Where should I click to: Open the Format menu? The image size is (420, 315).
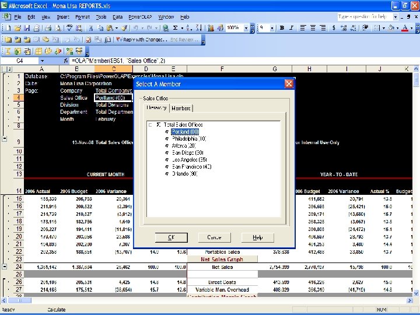82,17
